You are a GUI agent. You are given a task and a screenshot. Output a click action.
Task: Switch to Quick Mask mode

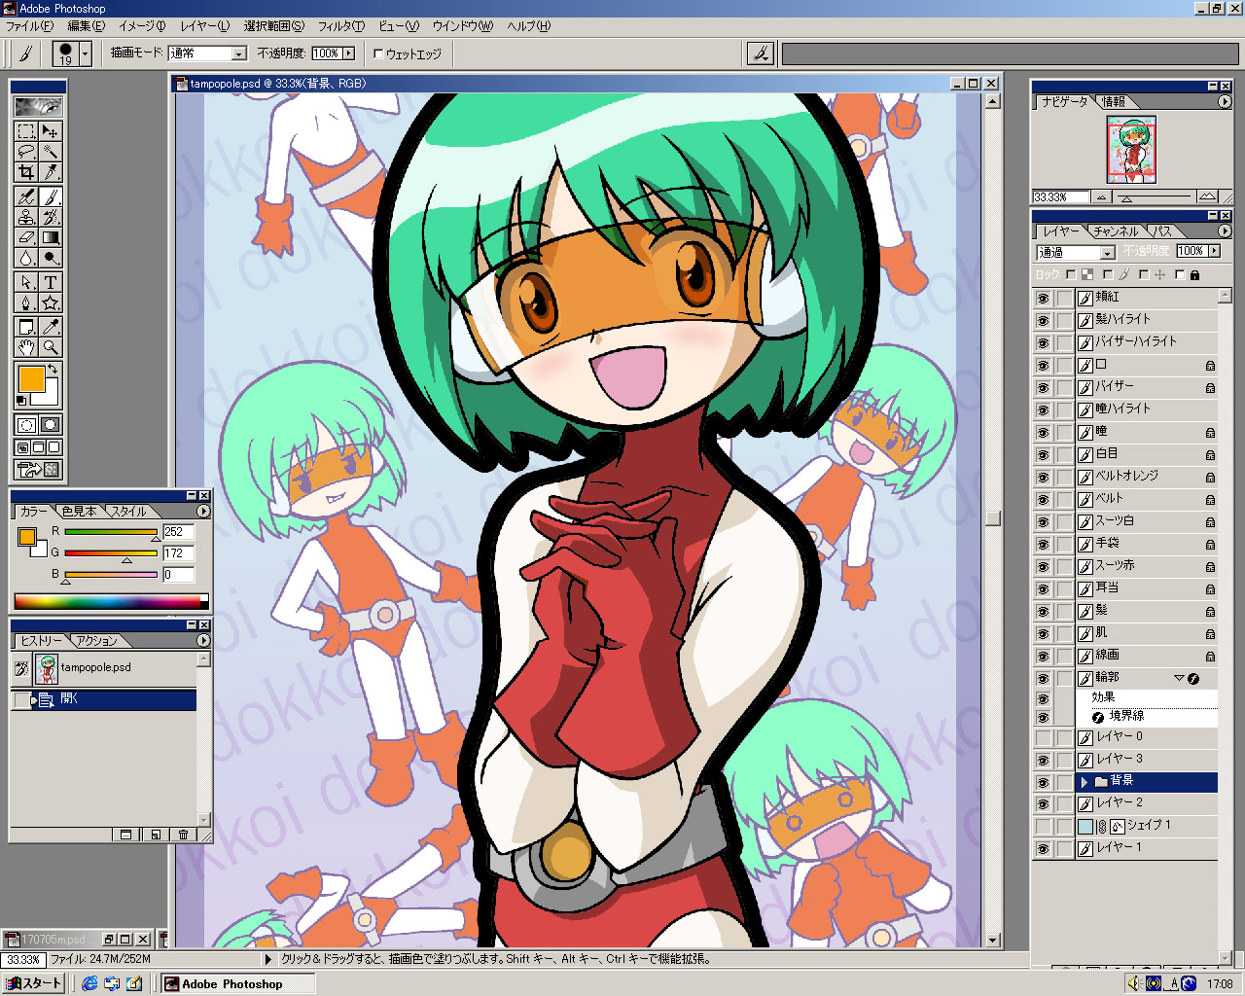(51, 425)
